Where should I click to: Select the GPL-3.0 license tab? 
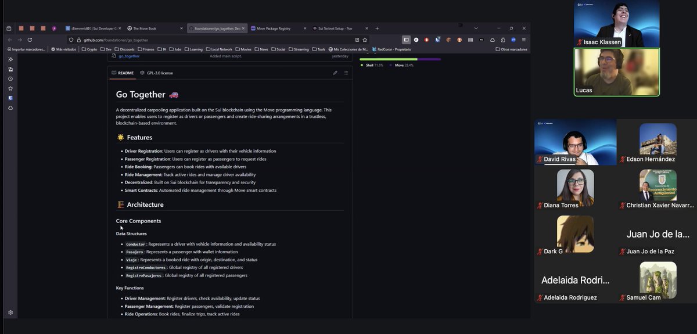(156, 73)
